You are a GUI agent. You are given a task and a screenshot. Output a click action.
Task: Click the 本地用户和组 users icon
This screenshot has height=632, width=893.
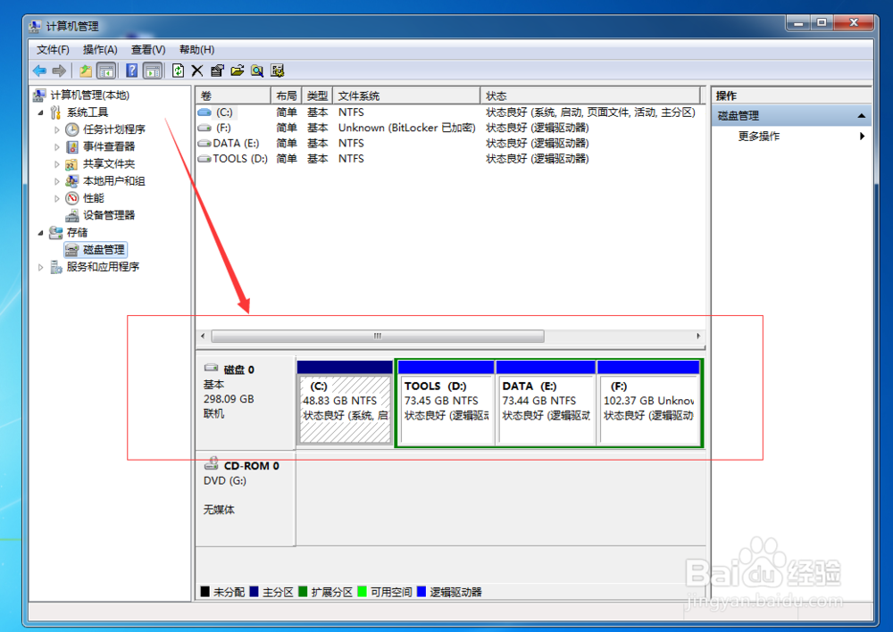tap(71, 181)
